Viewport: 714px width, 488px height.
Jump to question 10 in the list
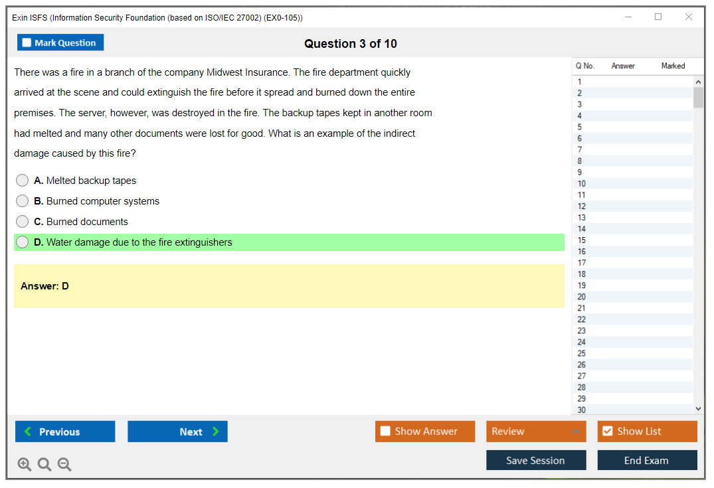point(582,184)
